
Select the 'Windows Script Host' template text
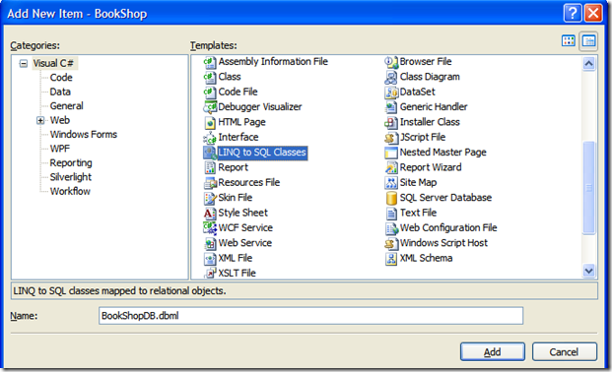coord(443,243)
